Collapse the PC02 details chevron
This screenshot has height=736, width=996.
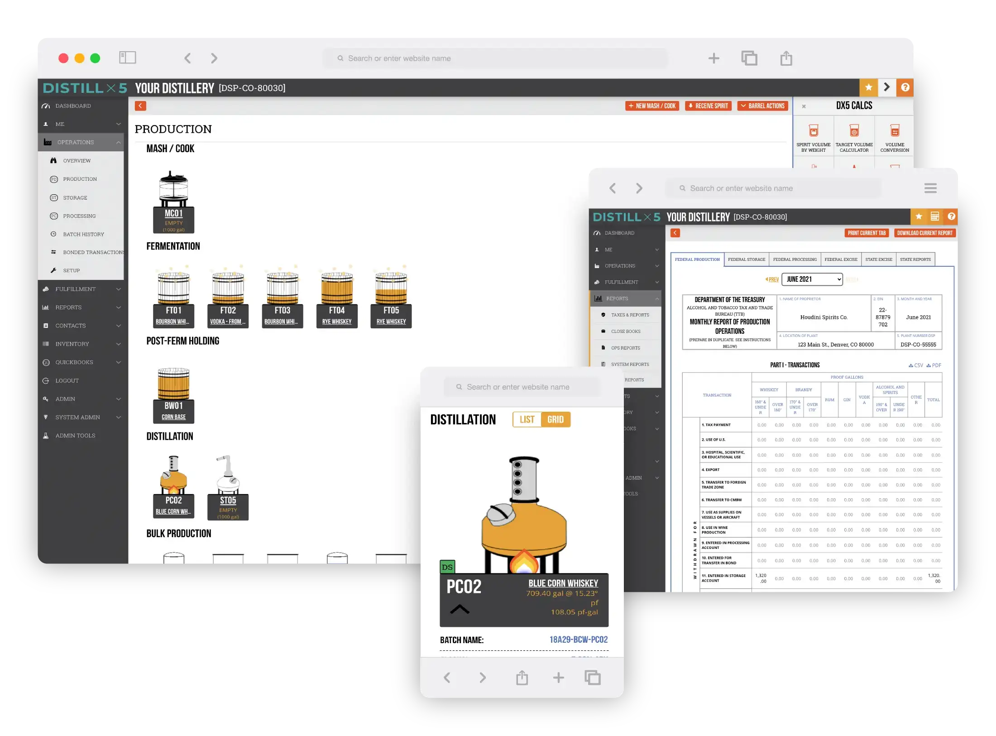[x=460, y=609]
